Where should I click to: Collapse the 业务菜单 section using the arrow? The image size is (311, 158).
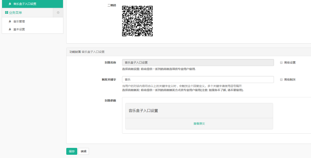point(58,13)
